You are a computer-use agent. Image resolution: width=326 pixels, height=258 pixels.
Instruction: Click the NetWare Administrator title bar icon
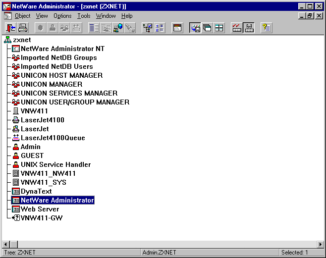7,6
